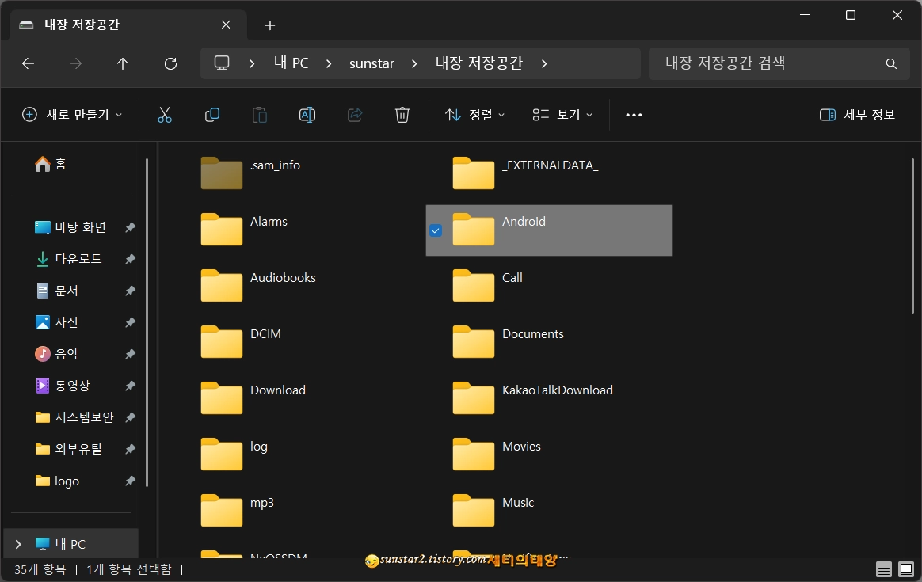Click the file list vertical scrollbar
Viewport: 922px width, 582px height.
[912, 235]
